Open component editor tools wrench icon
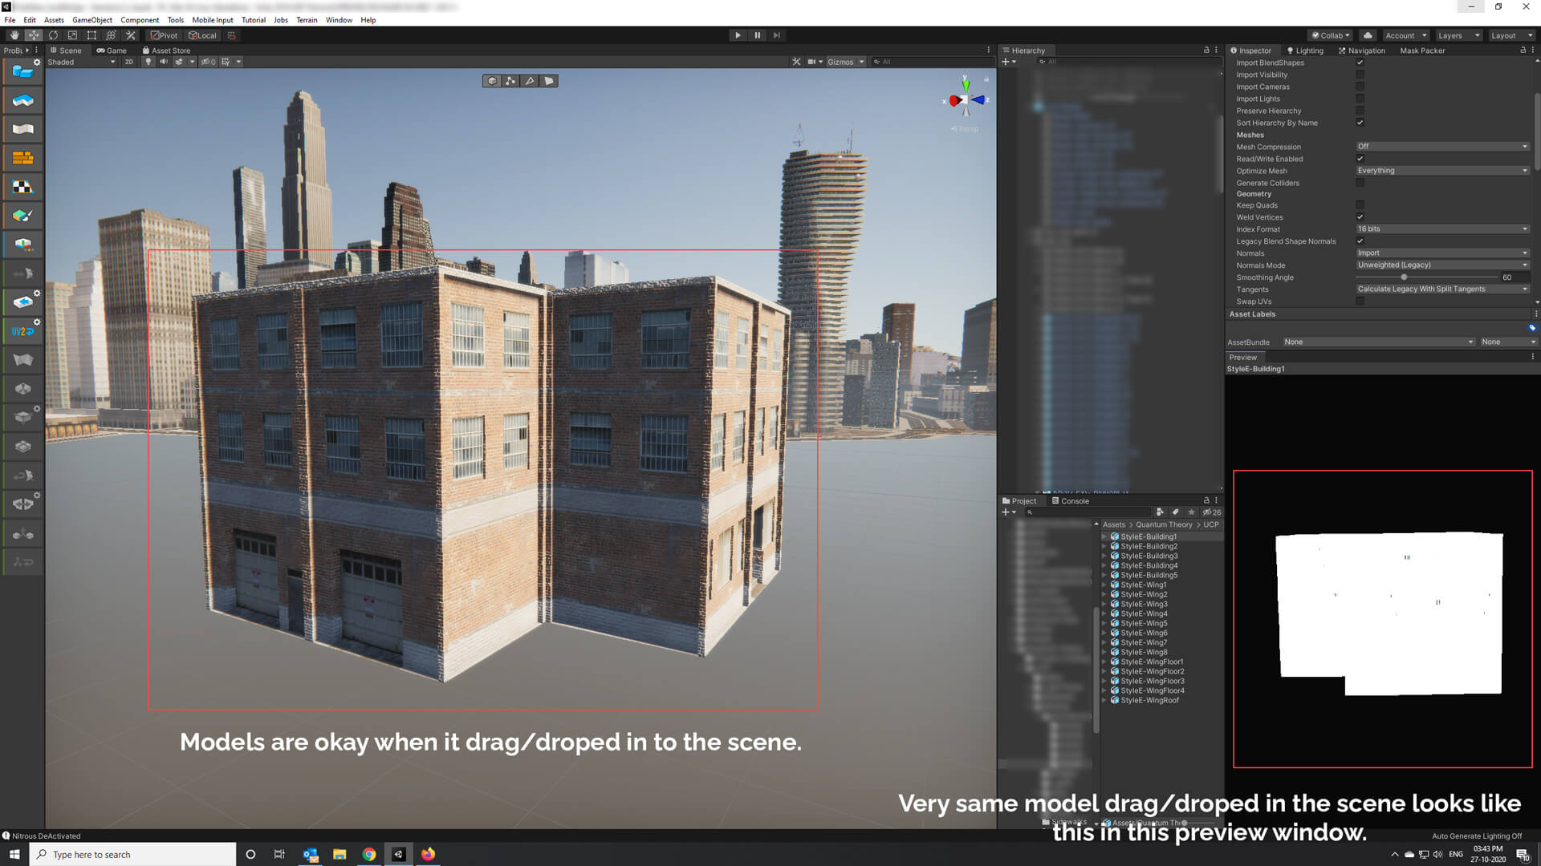The height and width of the screenshot is (866, 1541). (796, 62)
